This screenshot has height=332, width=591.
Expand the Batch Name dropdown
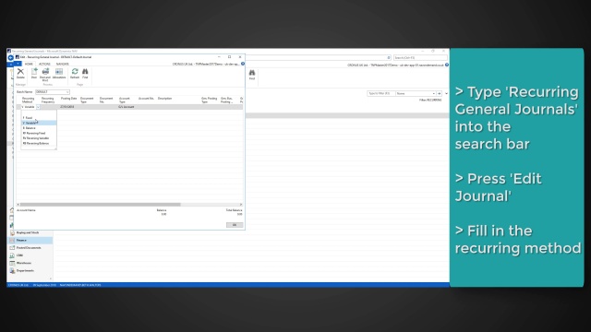point(67,92)
